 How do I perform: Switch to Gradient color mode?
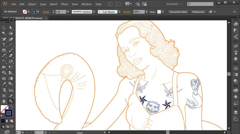[x=7, y=121]
